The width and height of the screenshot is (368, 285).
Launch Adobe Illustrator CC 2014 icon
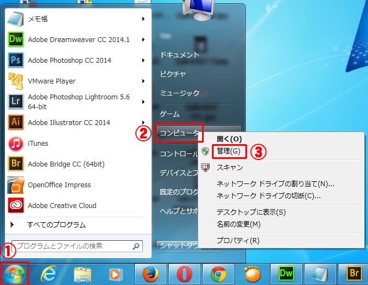click(15, 122)
